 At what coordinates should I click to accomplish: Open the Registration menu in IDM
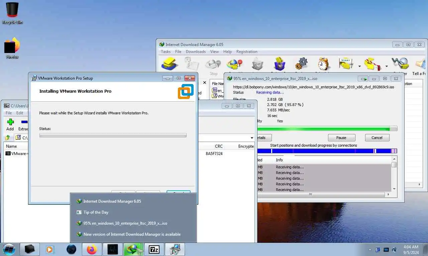[x=247, y=52]
